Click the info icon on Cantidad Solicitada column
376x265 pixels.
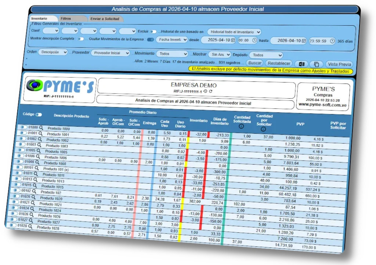pos(242,125)
